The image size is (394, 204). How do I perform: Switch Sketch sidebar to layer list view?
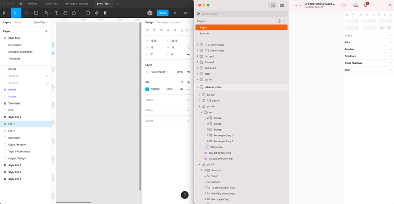coord(272,5)
